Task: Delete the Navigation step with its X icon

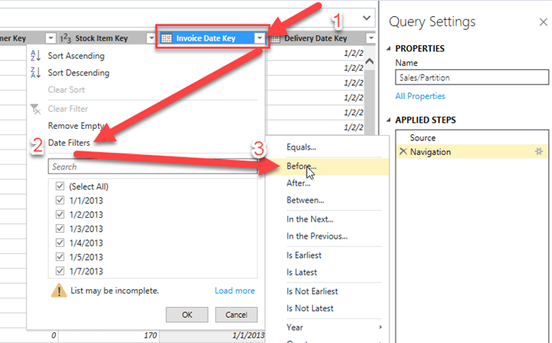Action: (403, 152)
